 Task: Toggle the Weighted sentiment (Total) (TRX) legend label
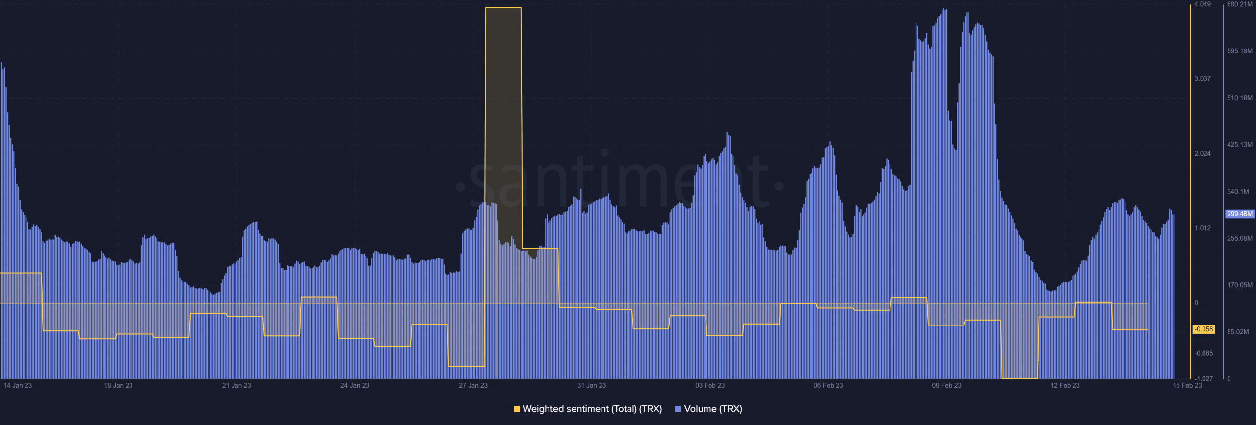[592, 409]
